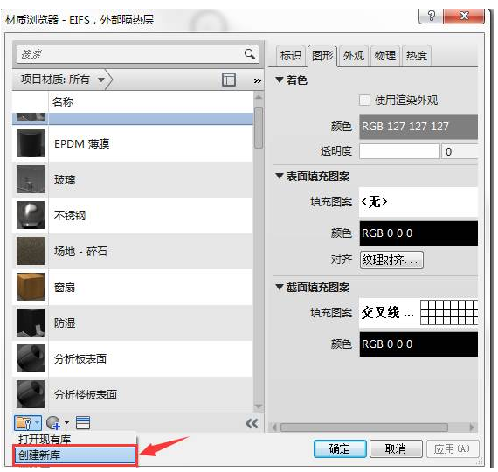Open cut pattern color RGB 0 0 0 swatch
Image resolution: width=498 pixels, height=472 pixels.
coord(418,344)
